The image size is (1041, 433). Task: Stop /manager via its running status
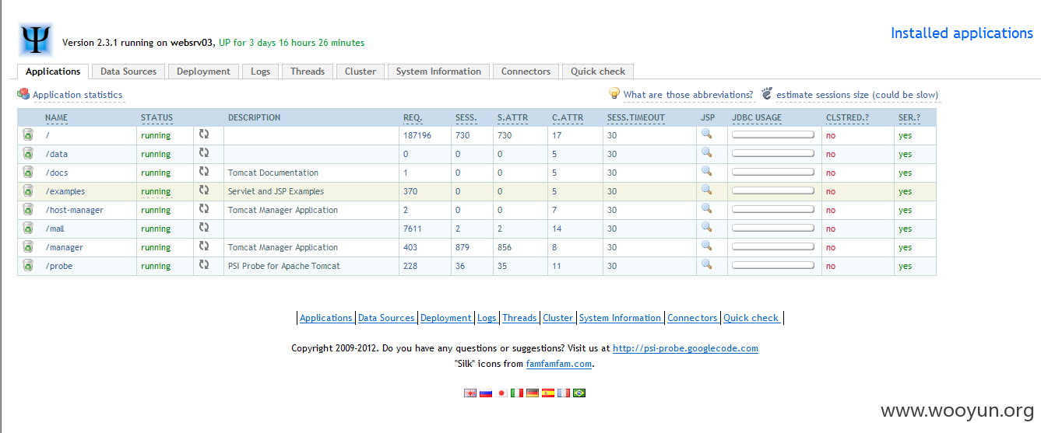[x=156, y=247]
